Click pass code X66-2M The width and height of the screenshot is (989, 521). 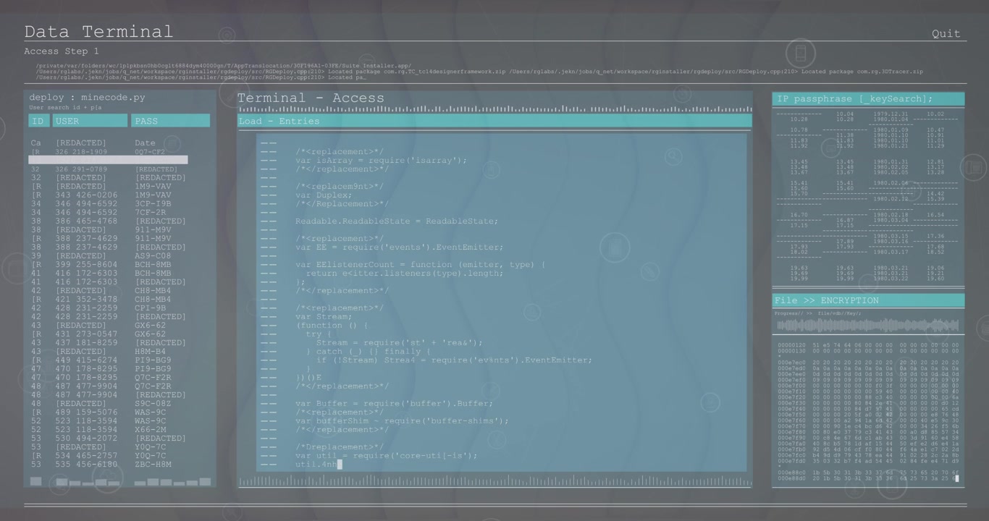(x=150, y=430)
